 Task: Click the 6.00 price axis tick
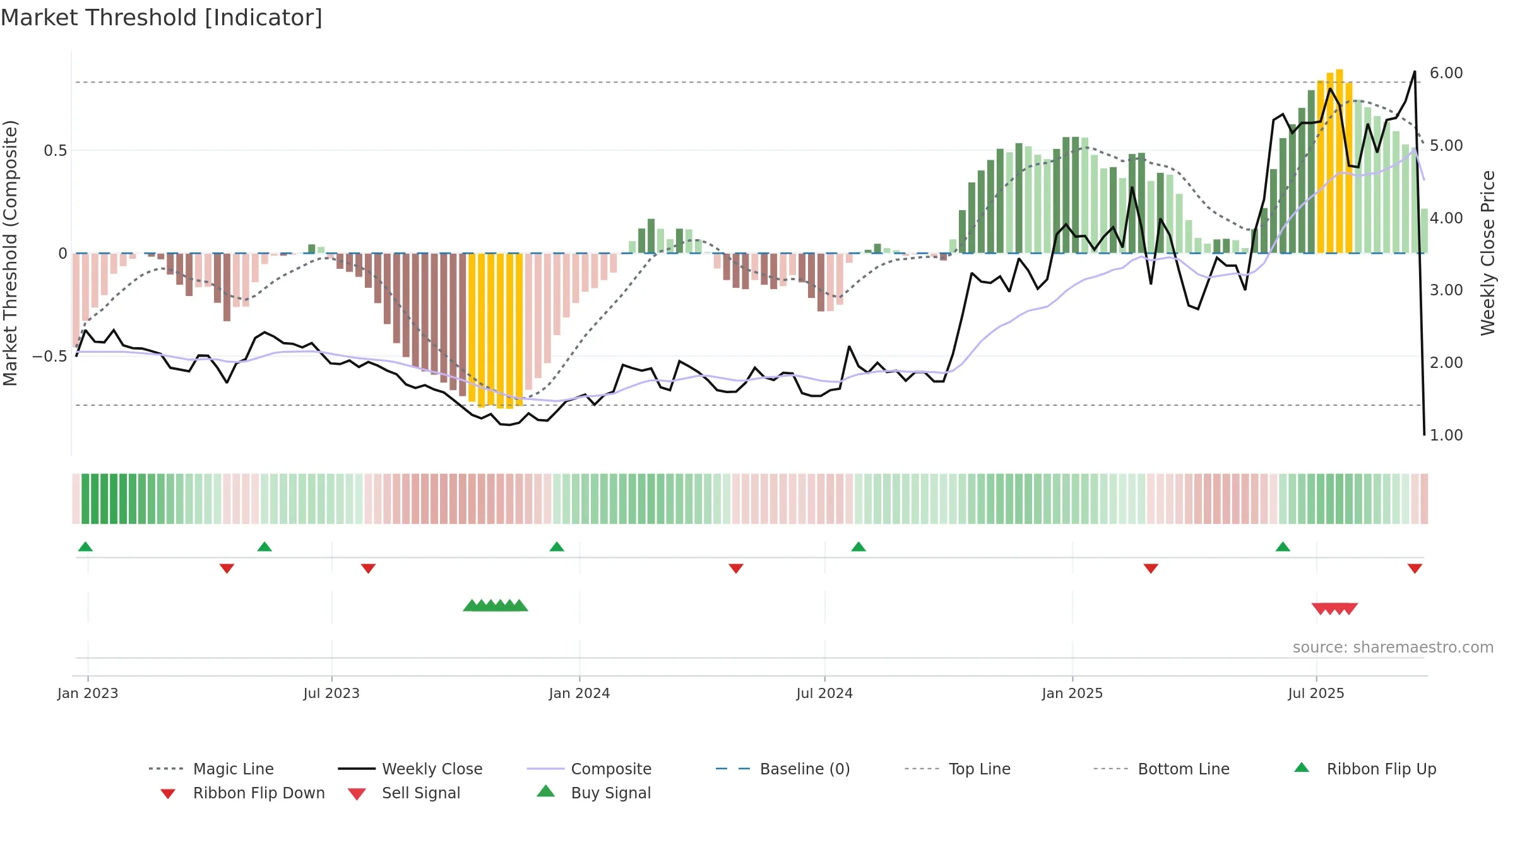pos(1446,73)
